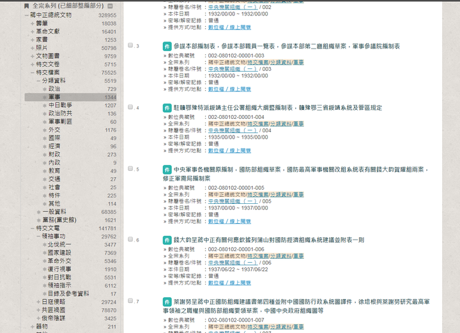Collapse the 領袖事功 tree node
The height and width of the screenshot is (333, 460).
[x=38, y=236]
